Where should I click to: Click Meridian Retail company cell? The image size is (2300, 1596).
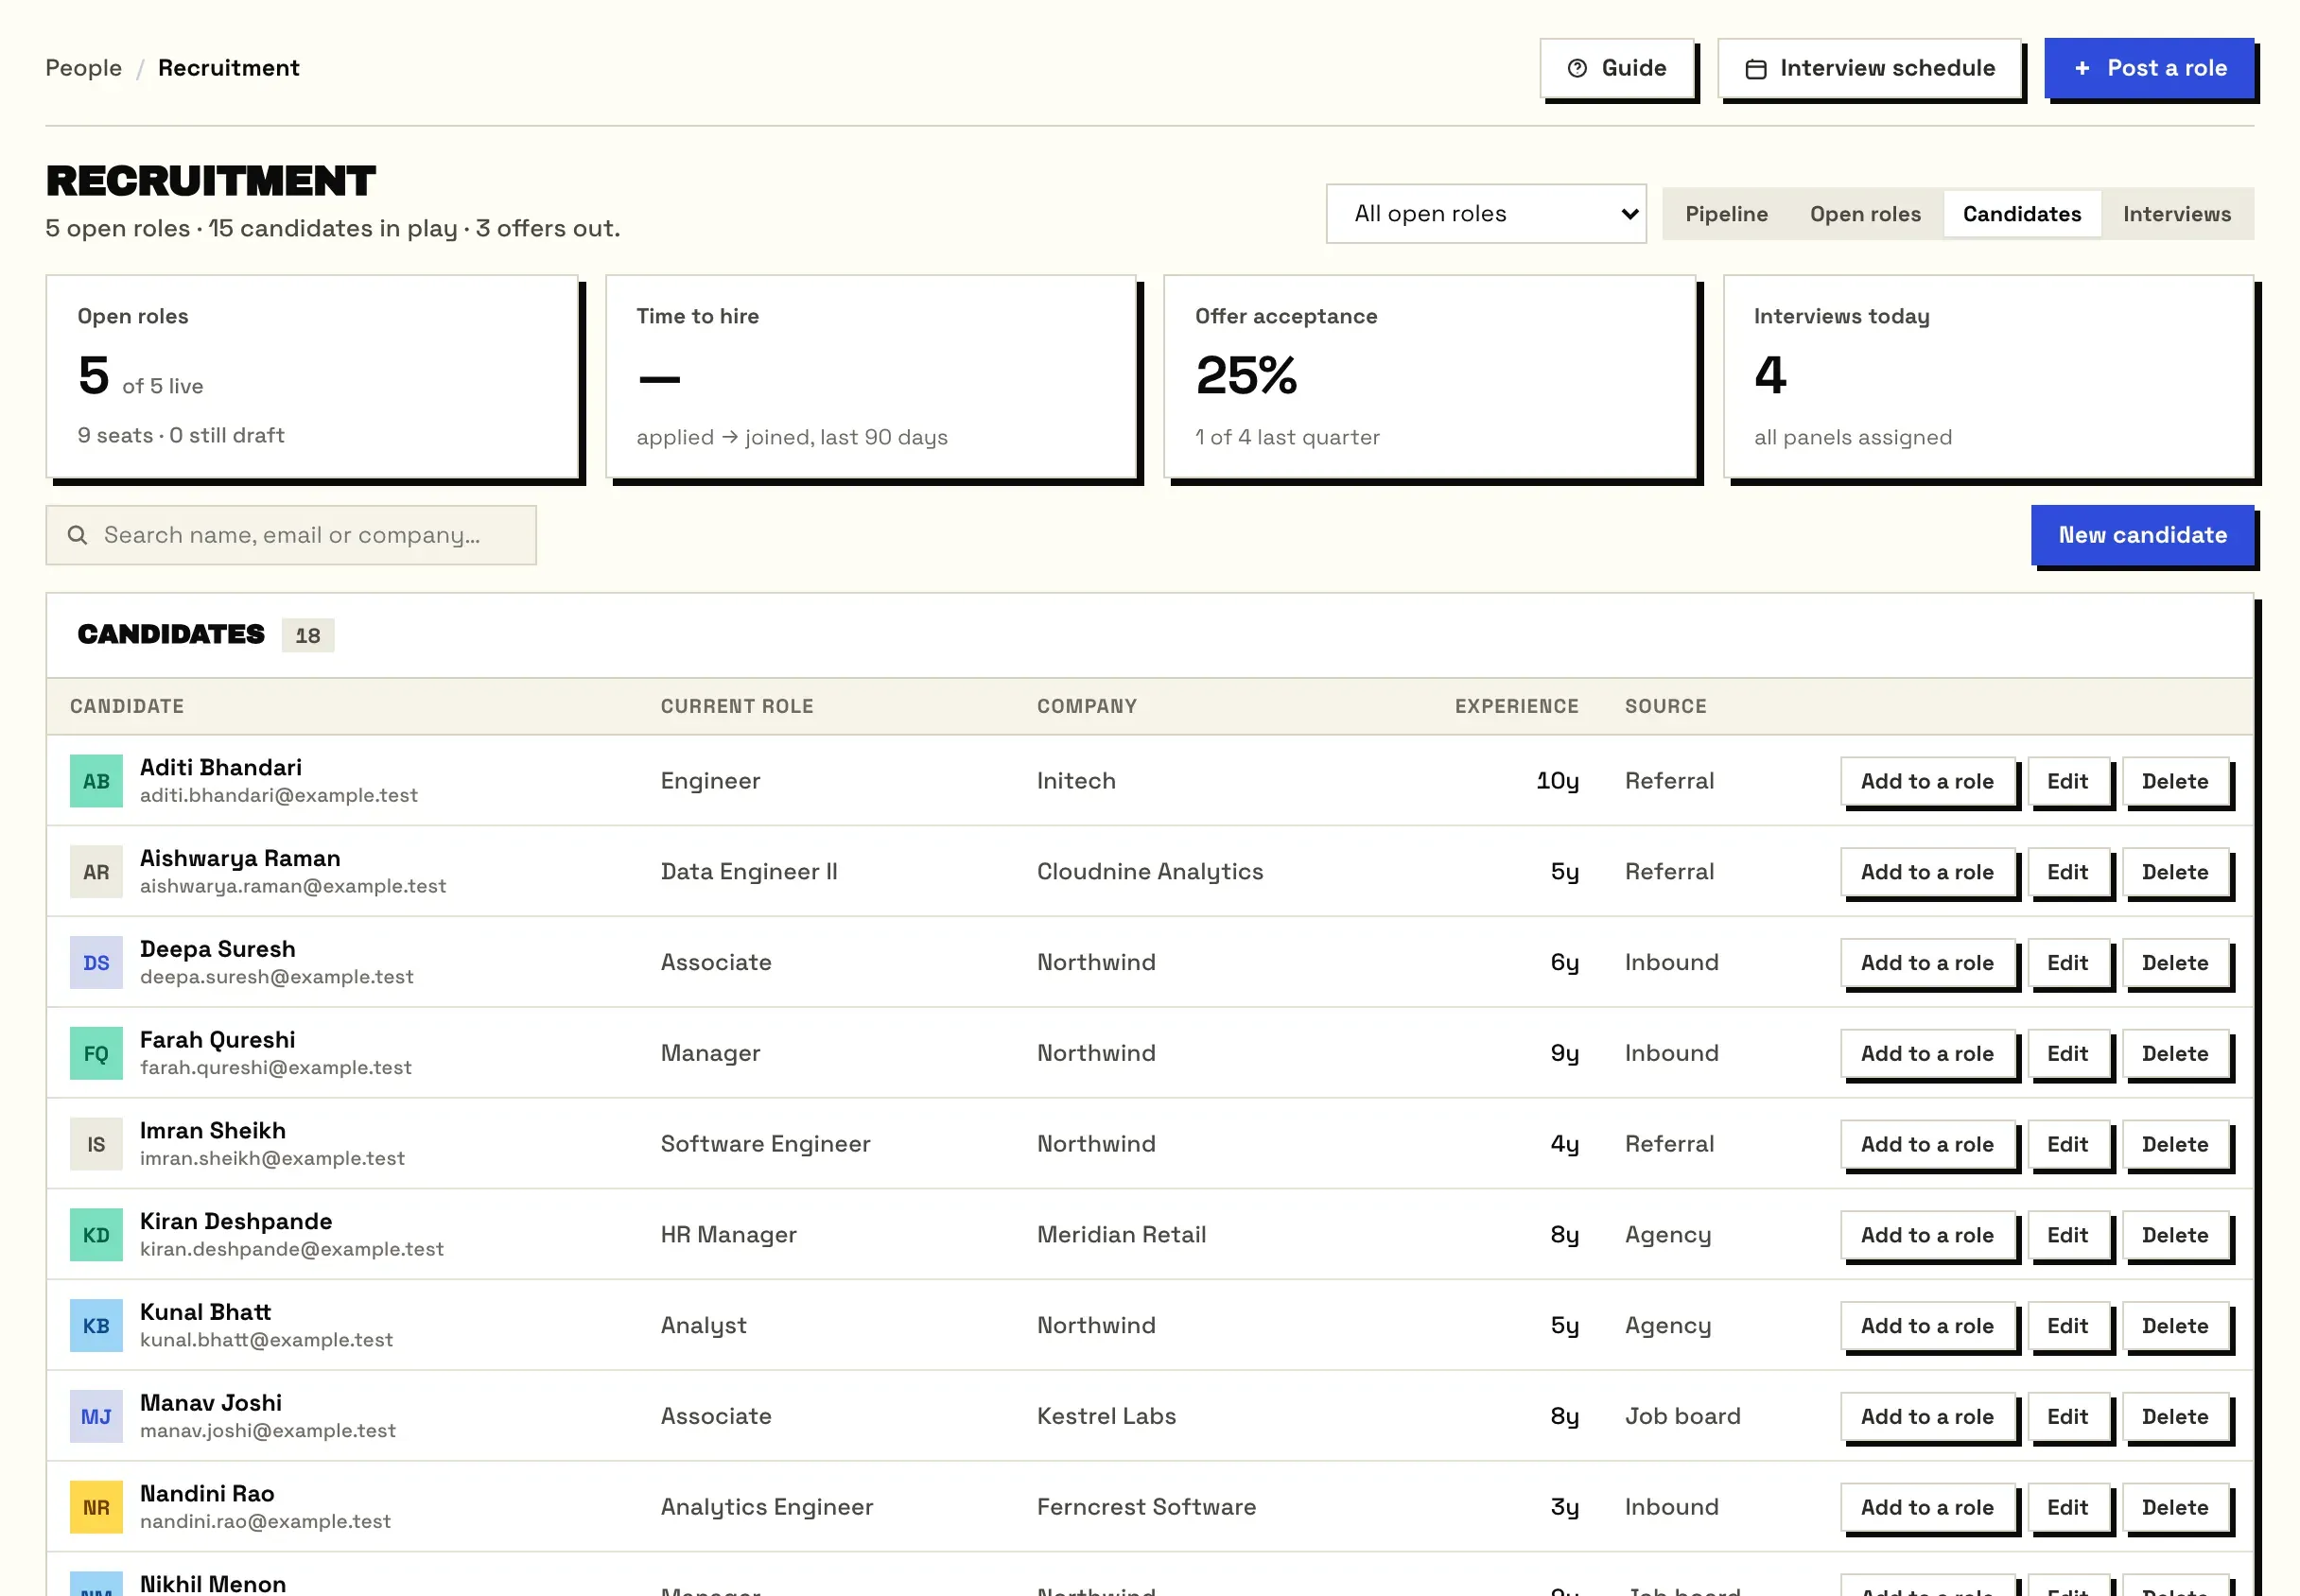pyautogui.click(x=1121, y=1235)
